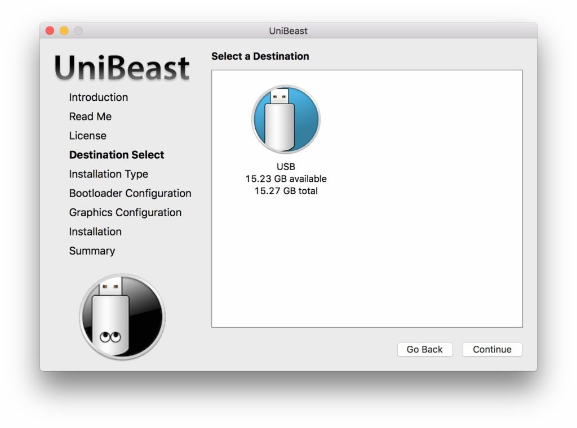
Task: Click the Continue button
Action: (492, 349)
